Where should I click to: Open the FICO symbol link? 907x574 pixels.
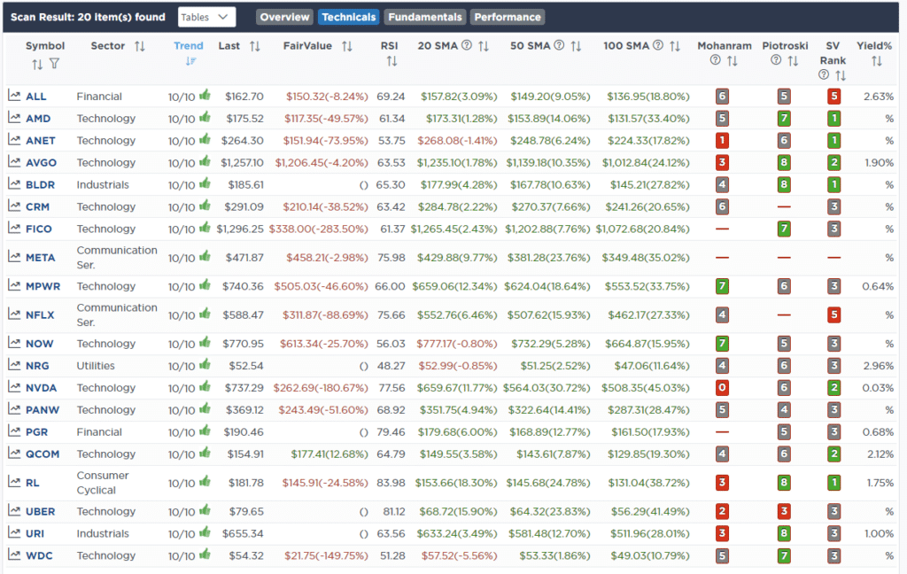(x=39, y=229)
